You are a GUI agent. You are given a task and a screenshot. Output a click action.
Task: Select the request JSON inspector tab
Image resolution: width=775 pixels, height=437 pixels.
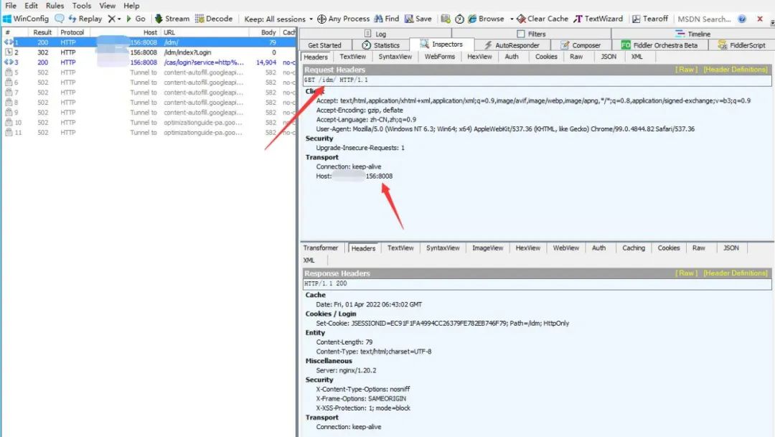point(609,57)
